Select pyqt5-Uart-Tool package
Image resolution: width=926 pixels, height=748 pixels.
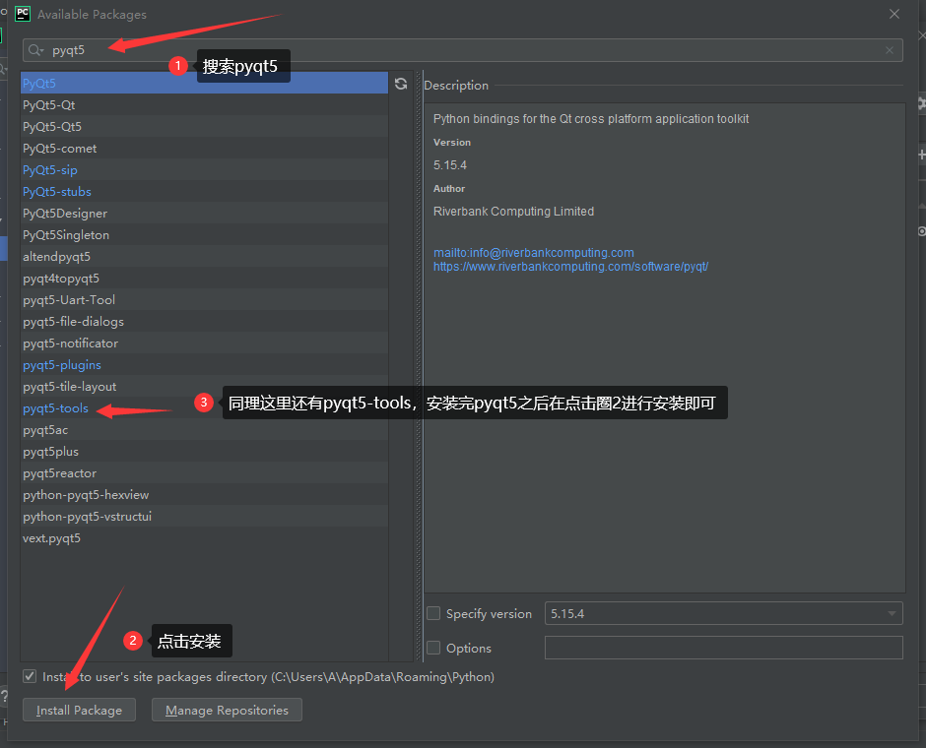click(204, 299)
